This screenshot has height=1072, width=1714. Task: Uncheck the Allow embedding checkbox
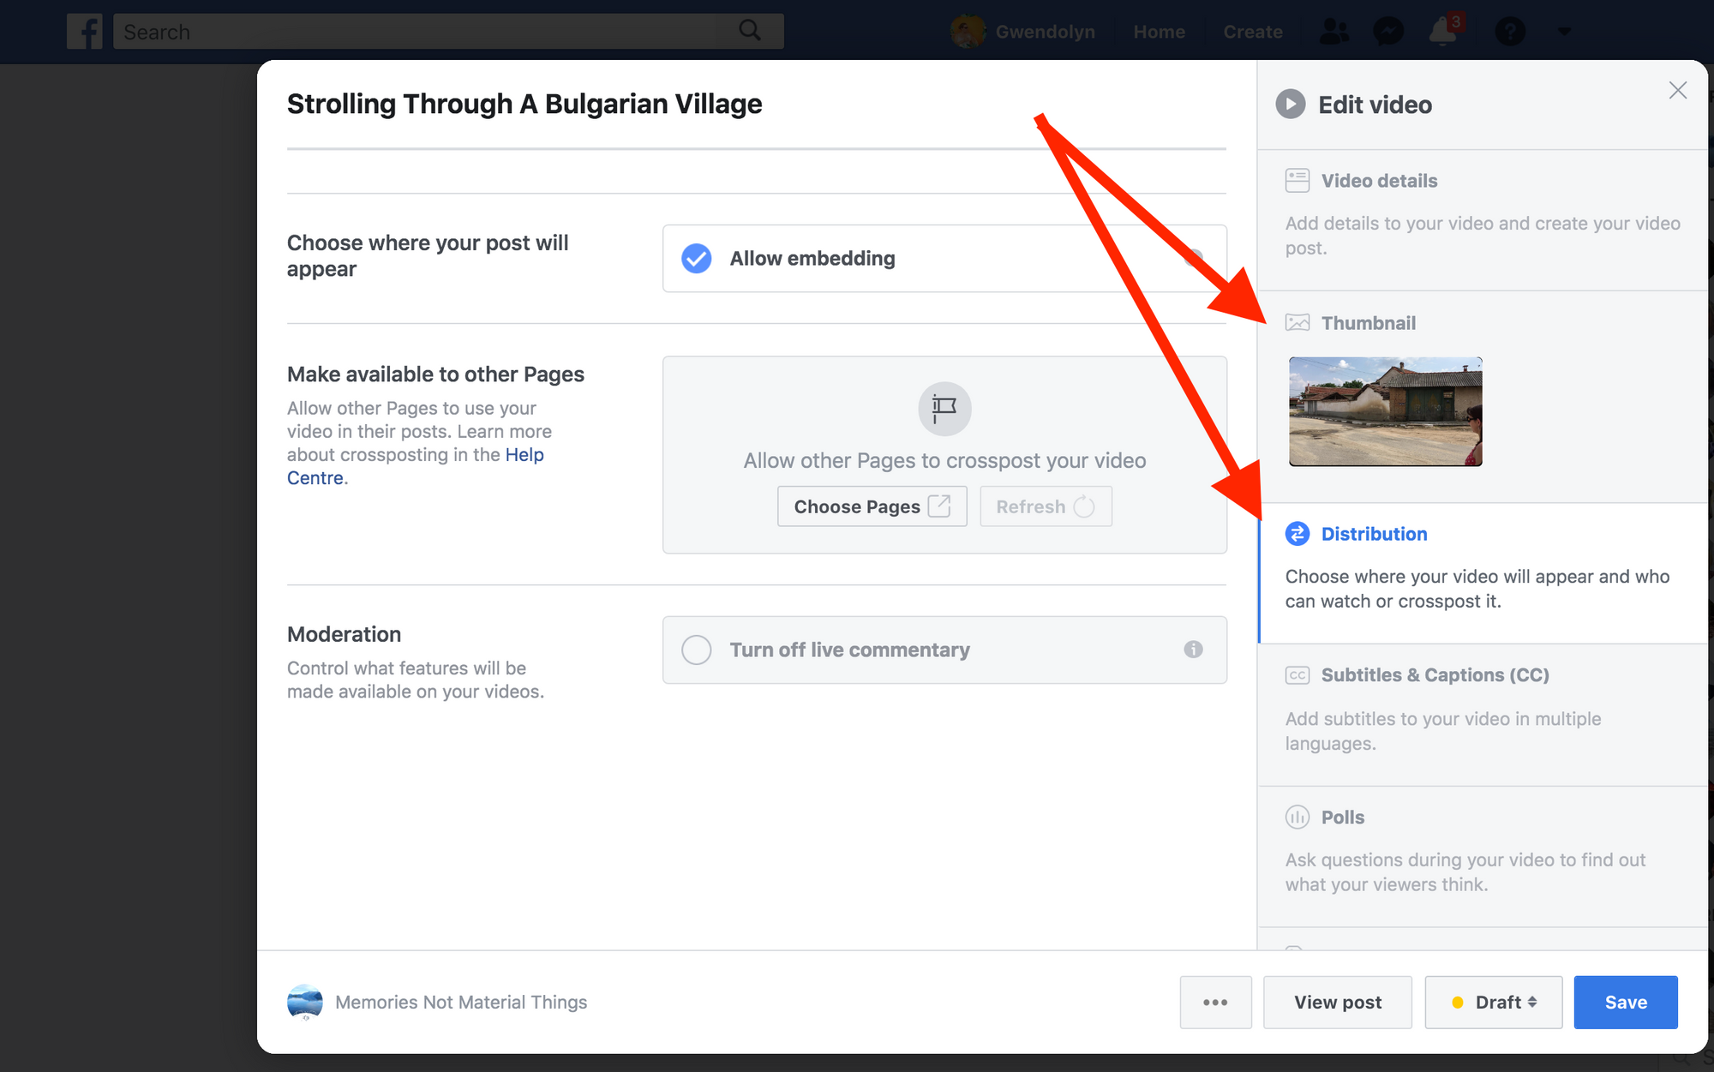(x=697, y=258)
